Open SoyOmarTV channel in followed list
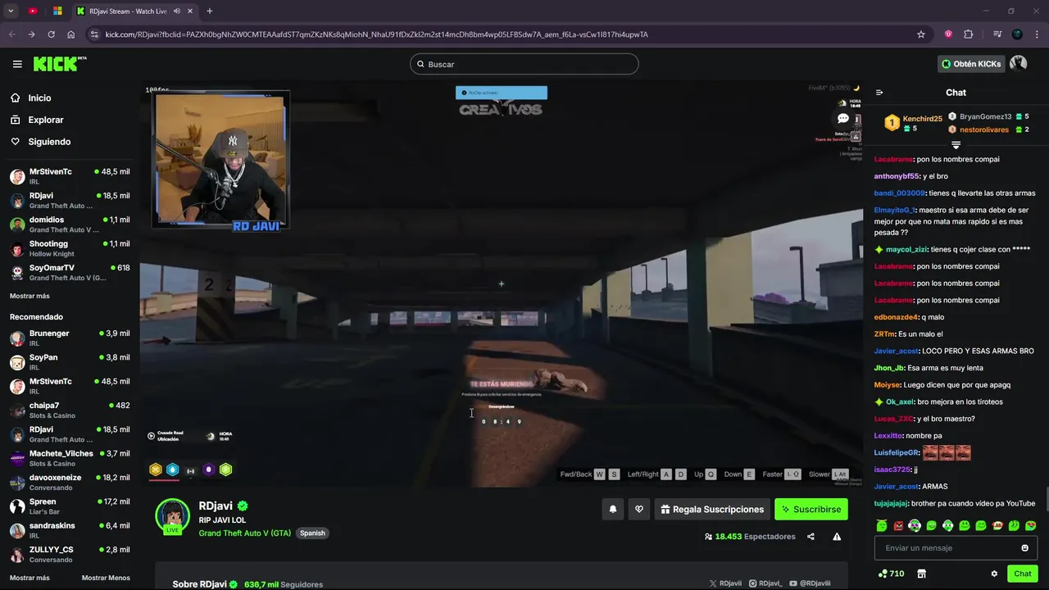 (x=70, y=272)
